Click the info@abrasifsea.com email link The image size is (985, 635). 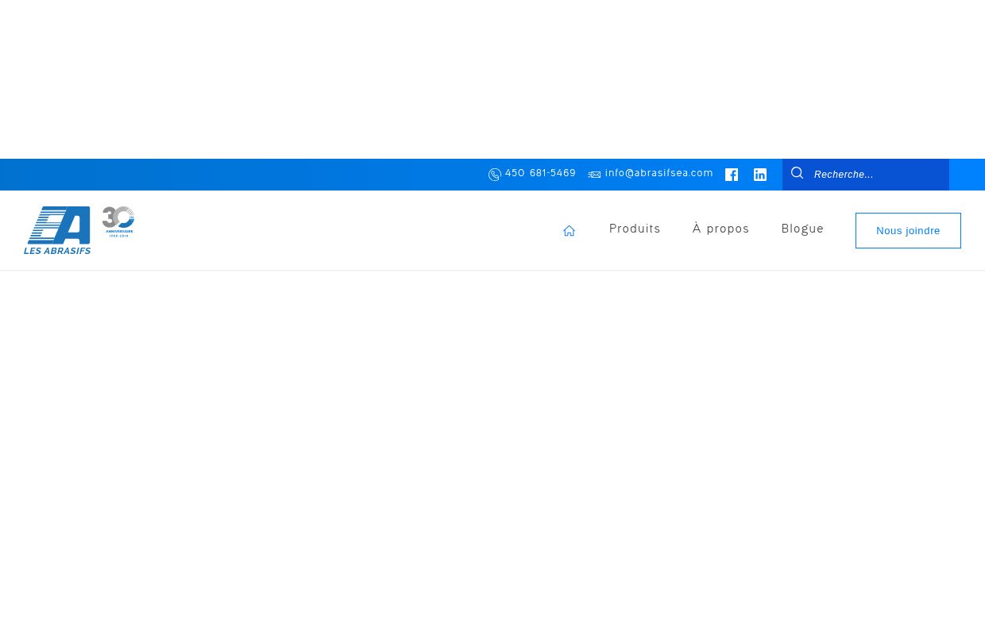click(x=659, y=173)
